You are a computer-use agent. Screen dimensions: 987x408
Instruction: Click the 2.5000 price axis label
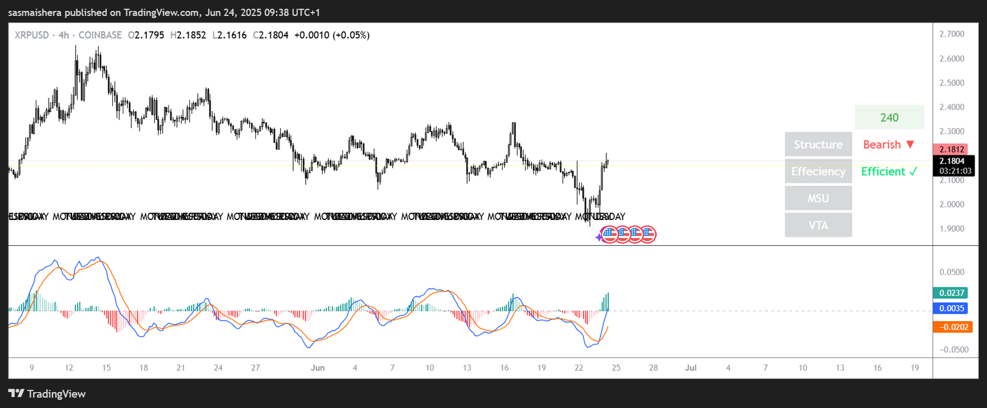(x=952, y=83)
